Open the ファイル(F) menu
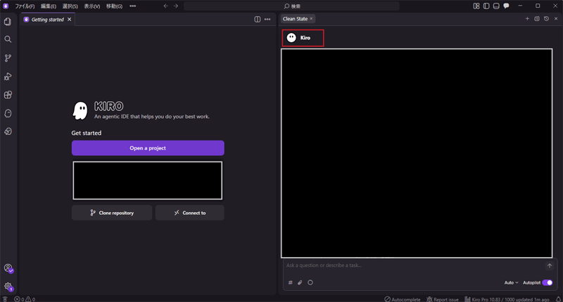Viewport: 563px width, 302px height. click(x=25, y=6)
